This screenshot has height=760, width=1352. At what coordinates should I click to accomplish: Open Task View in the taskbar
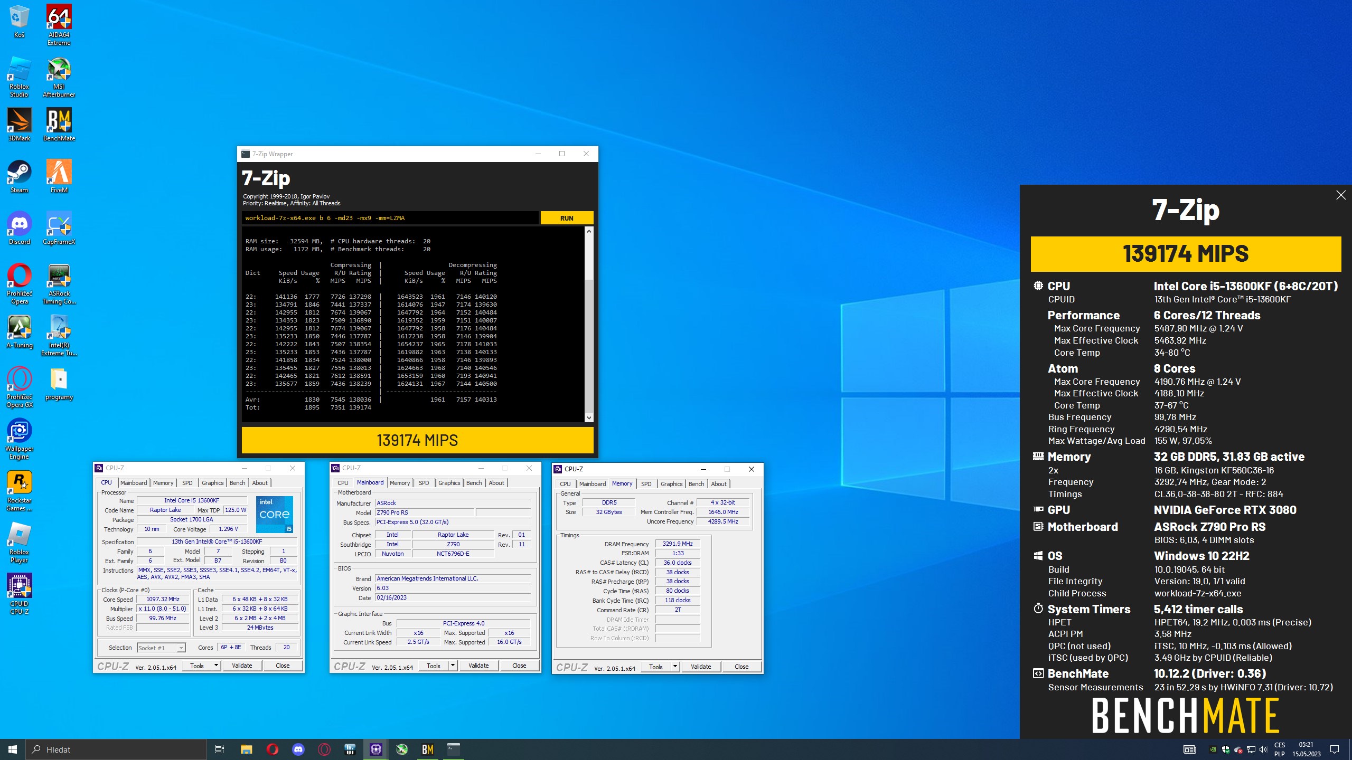220,749
